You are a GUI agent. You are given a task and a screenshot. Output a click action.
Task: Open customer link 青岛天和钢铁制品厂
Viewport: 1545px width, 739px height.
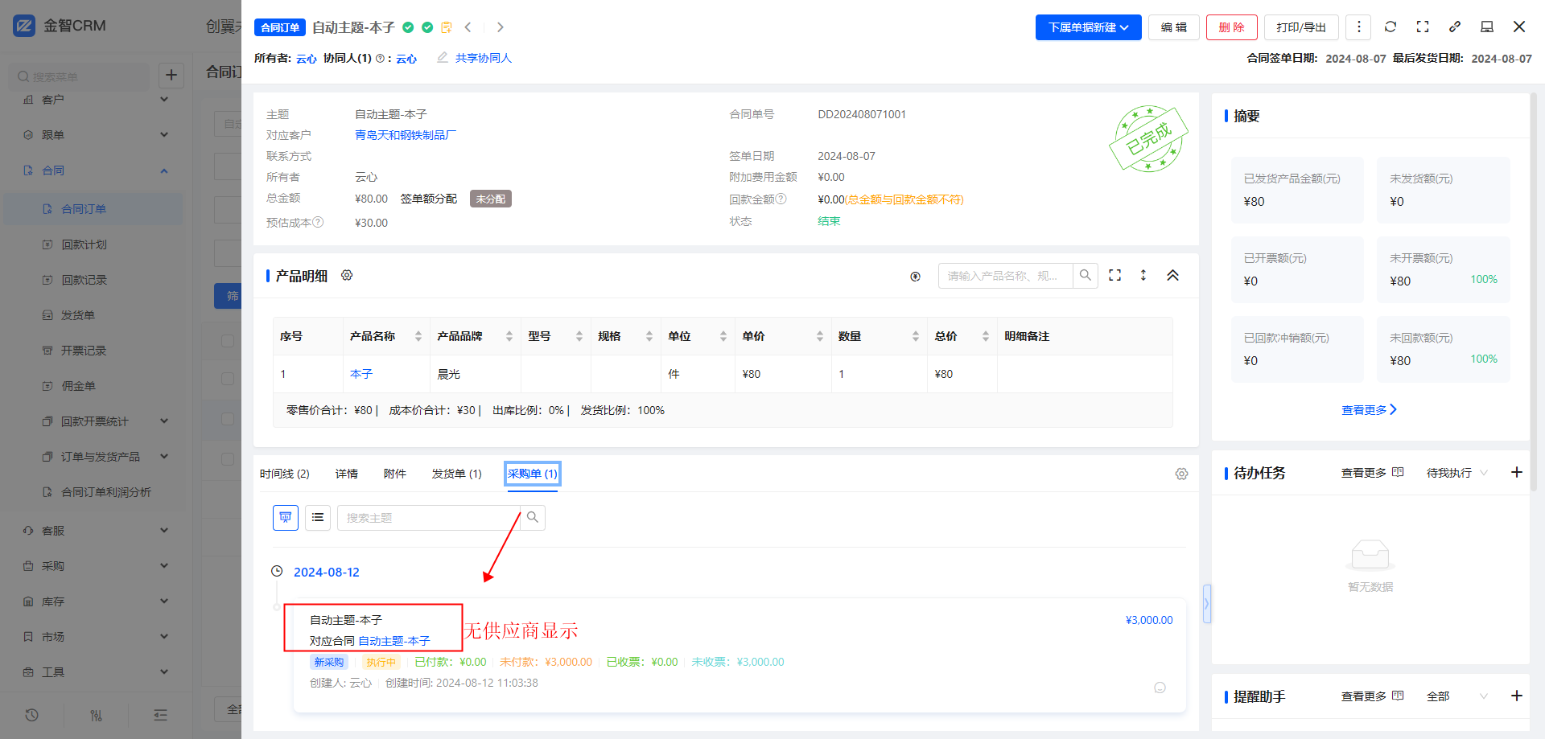(405, 135)
